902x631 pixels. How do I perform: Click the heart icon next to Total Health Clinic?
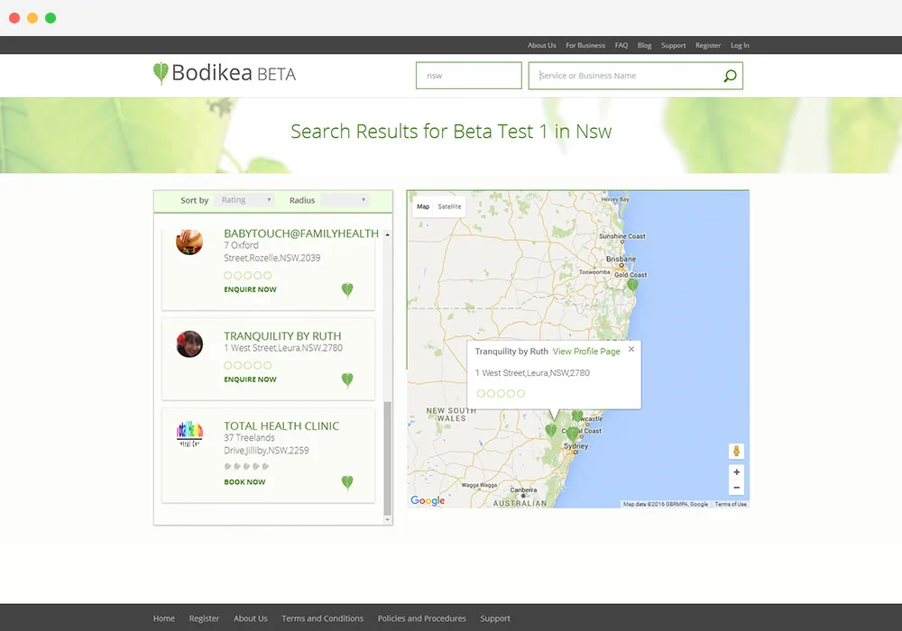point(347,483)
